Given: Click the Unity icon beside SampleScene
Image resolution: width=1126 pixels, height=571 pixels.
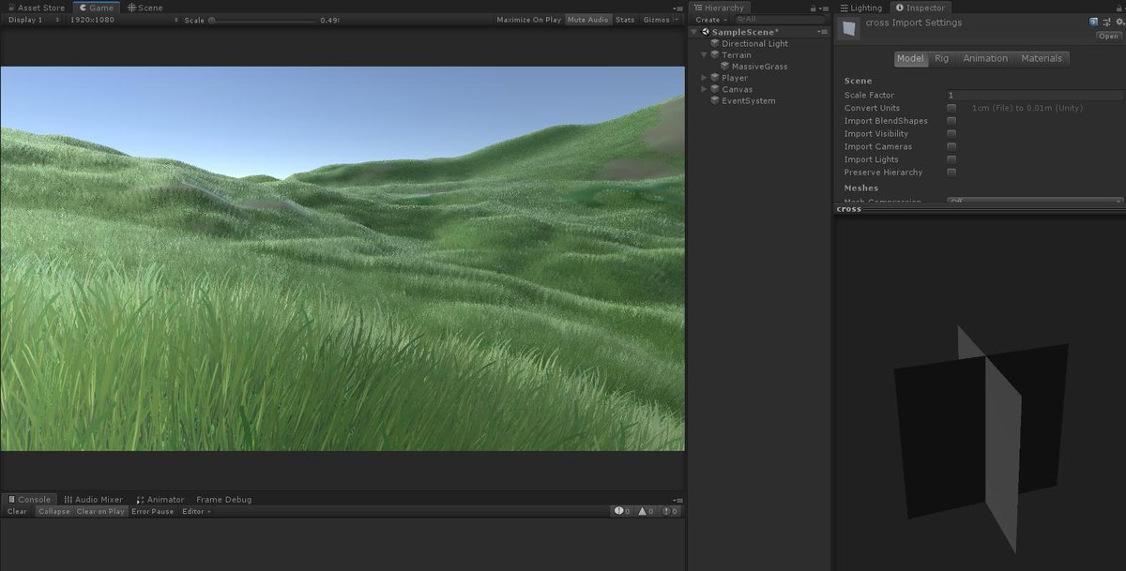Looking at the screenshot, I should click(705, 32).
